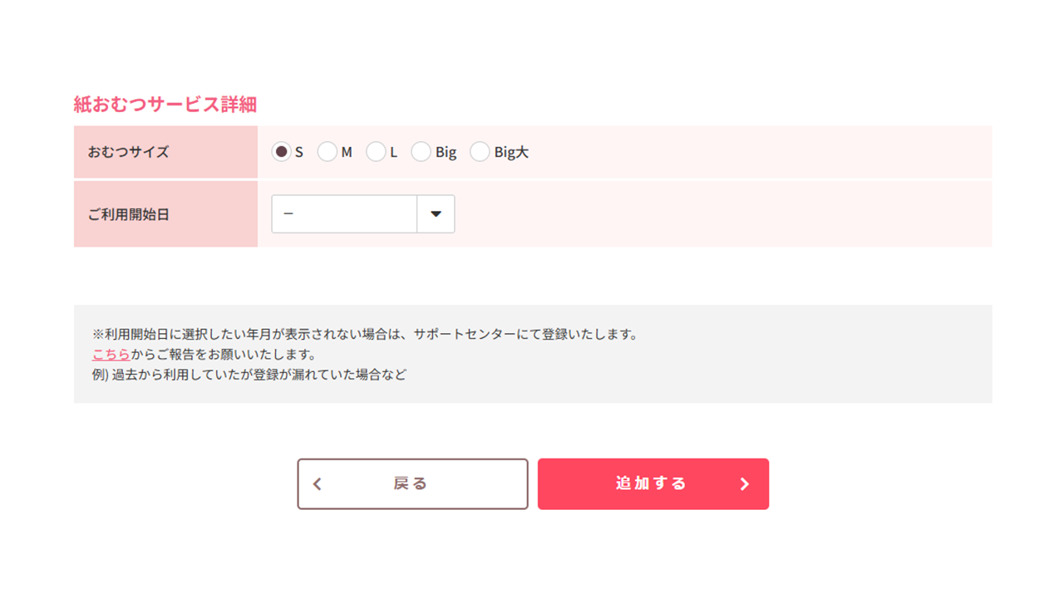
Task: Click the down arrow on ご利用開始日 dropdown
Action: [x=436, y=214]
